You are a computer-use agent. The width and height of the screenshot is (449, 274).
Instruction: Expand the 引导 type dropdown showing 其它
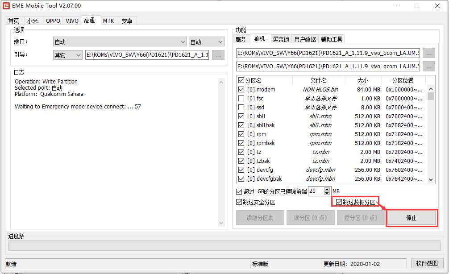click(x=67, y=55)
